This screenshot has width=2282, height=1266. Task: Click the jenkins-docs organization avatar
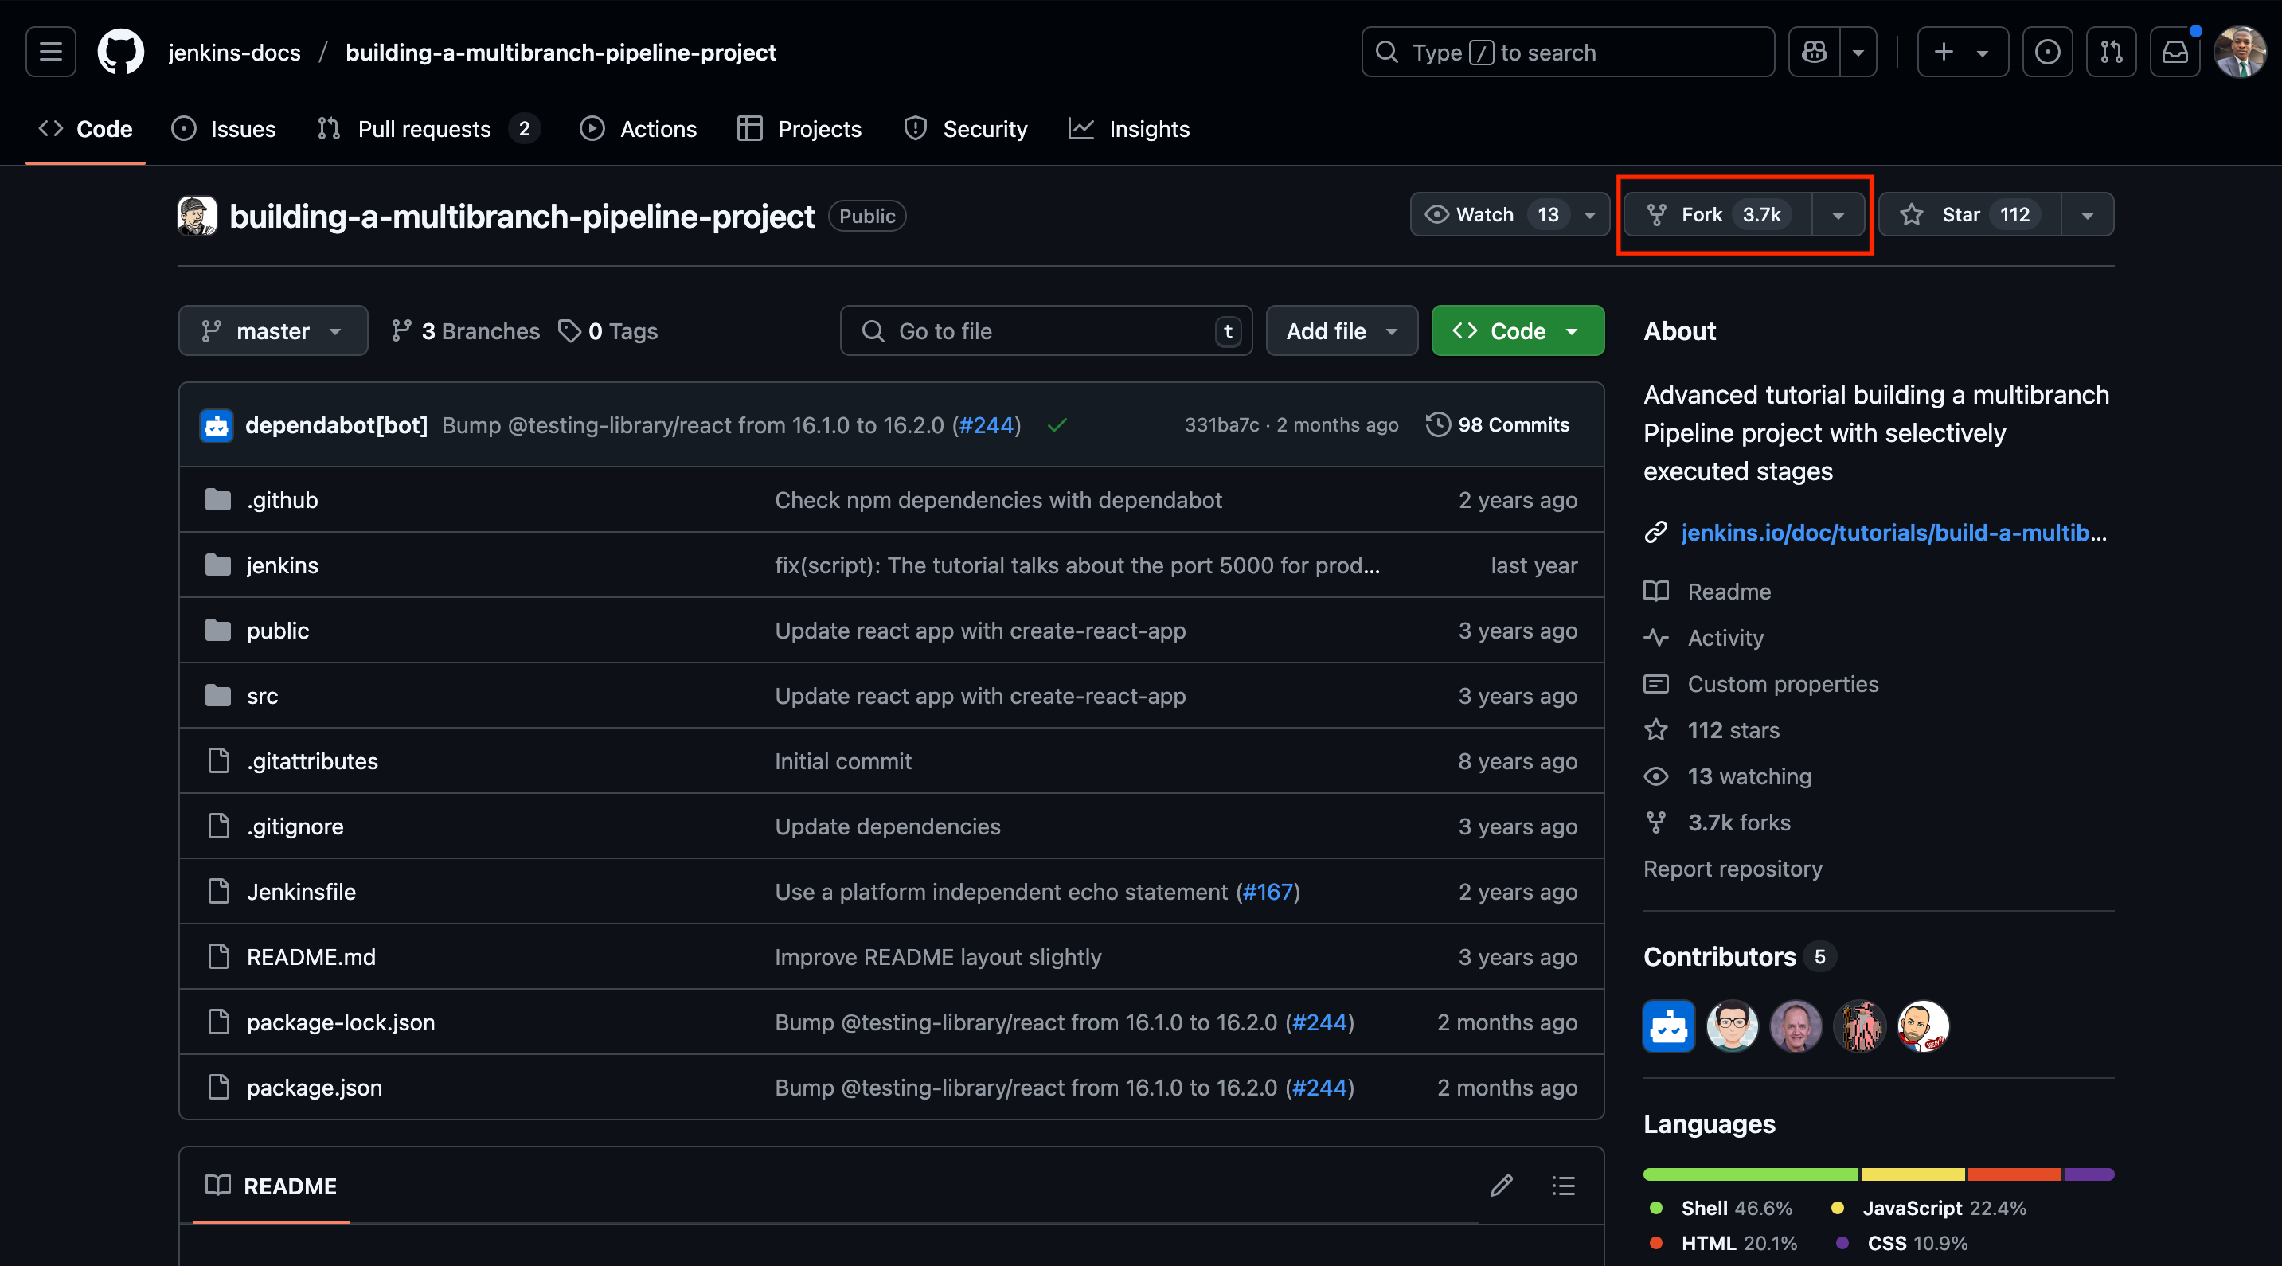click(197, 216)
